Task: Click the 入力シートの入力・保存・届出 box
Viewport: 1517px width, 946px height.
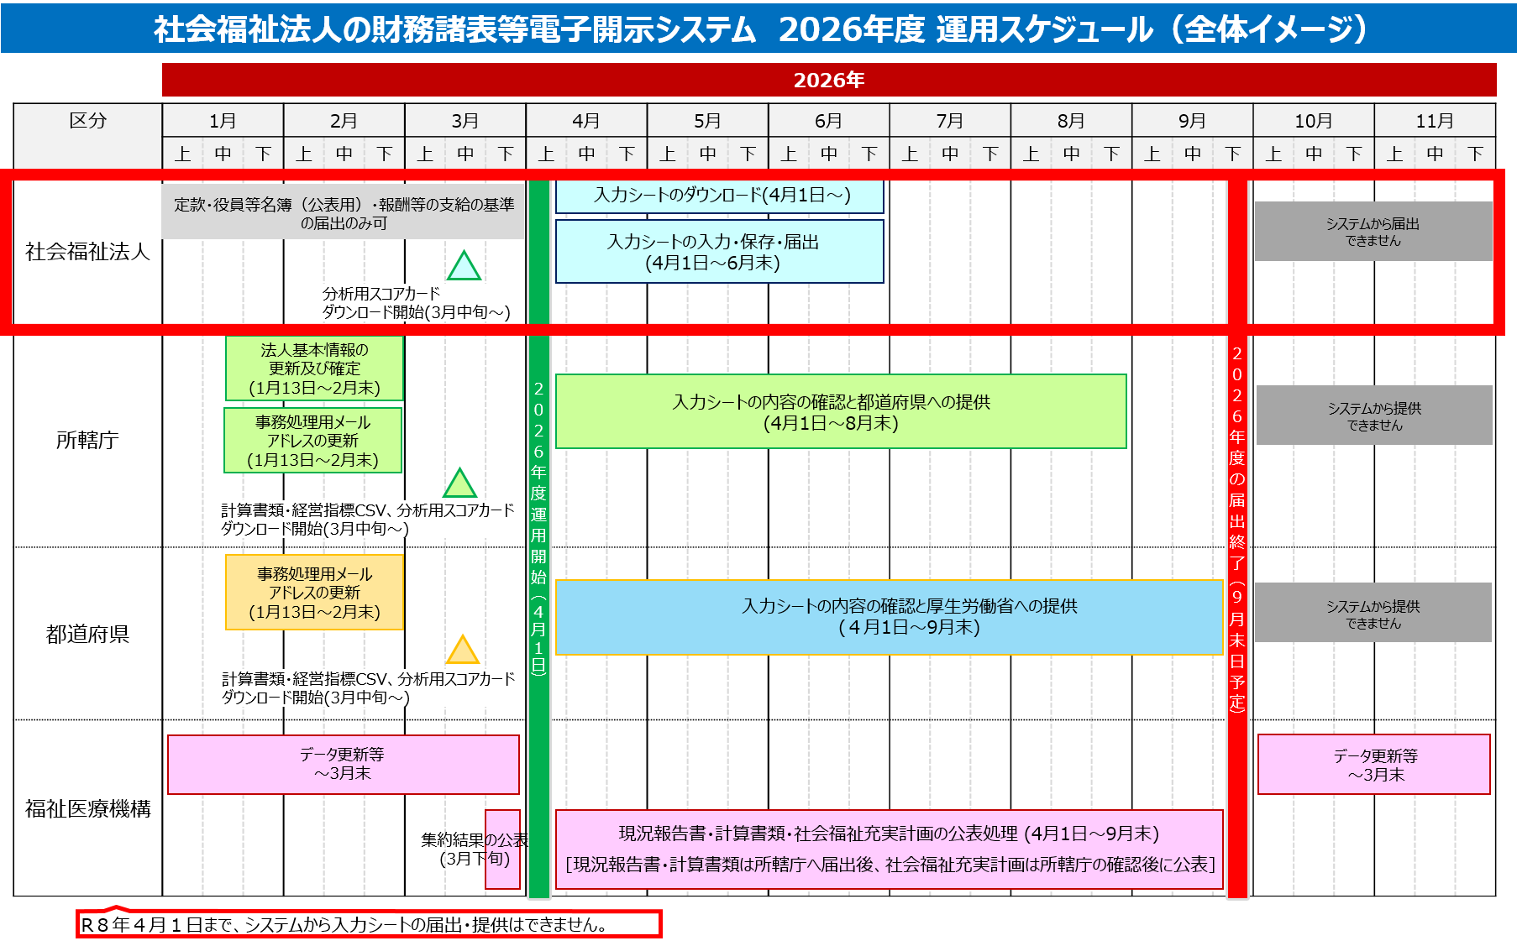Action: (x=720, y=252)
